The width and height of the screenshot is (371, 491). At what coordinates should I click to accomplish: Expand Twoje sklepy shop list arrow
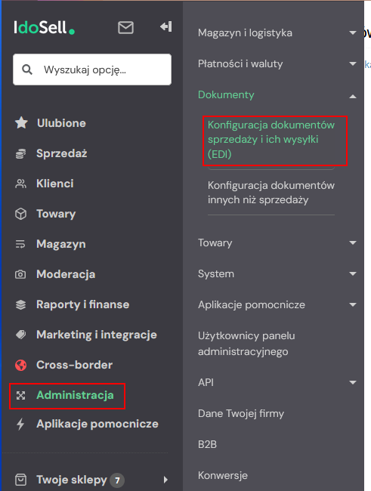click(x=165, y=480)
